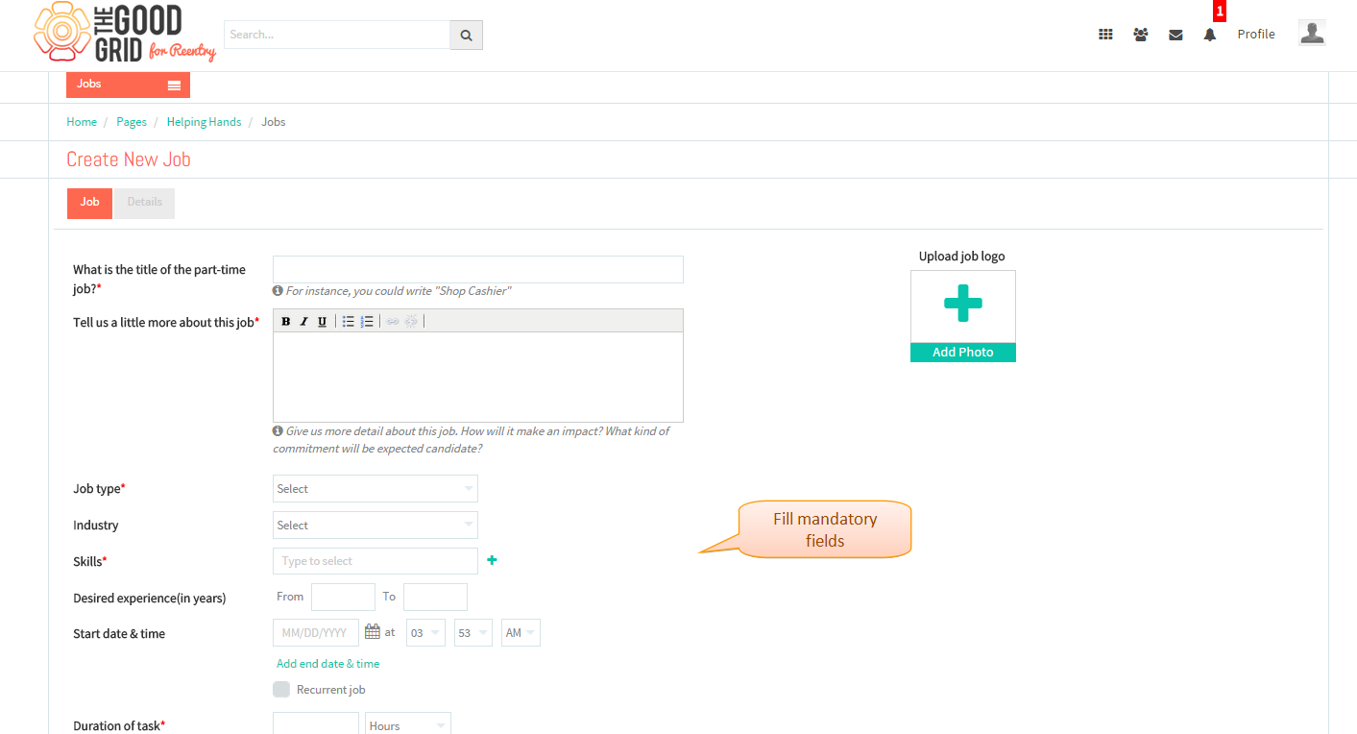Click the Duration of task number field
This screenshot has height=734, width=1357.
click(316, 725)
